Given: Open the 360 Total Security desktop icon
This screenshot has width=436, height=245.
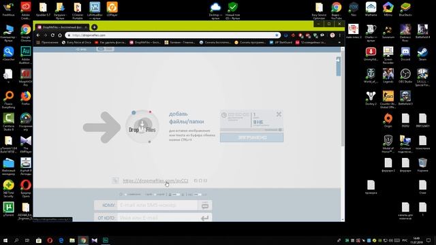Looking at the screenshot, I should [x=8, y=189].
